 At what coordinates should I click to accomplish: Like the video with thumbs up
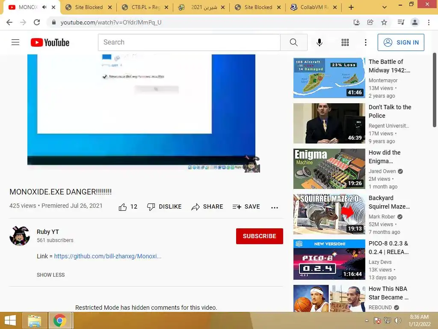[x=122, y=207]
